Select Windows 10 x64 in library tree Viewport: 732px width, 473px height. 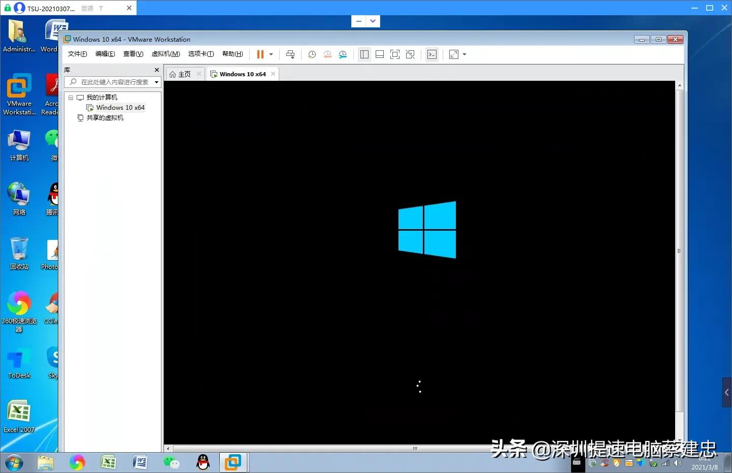[x=120, y=108]
